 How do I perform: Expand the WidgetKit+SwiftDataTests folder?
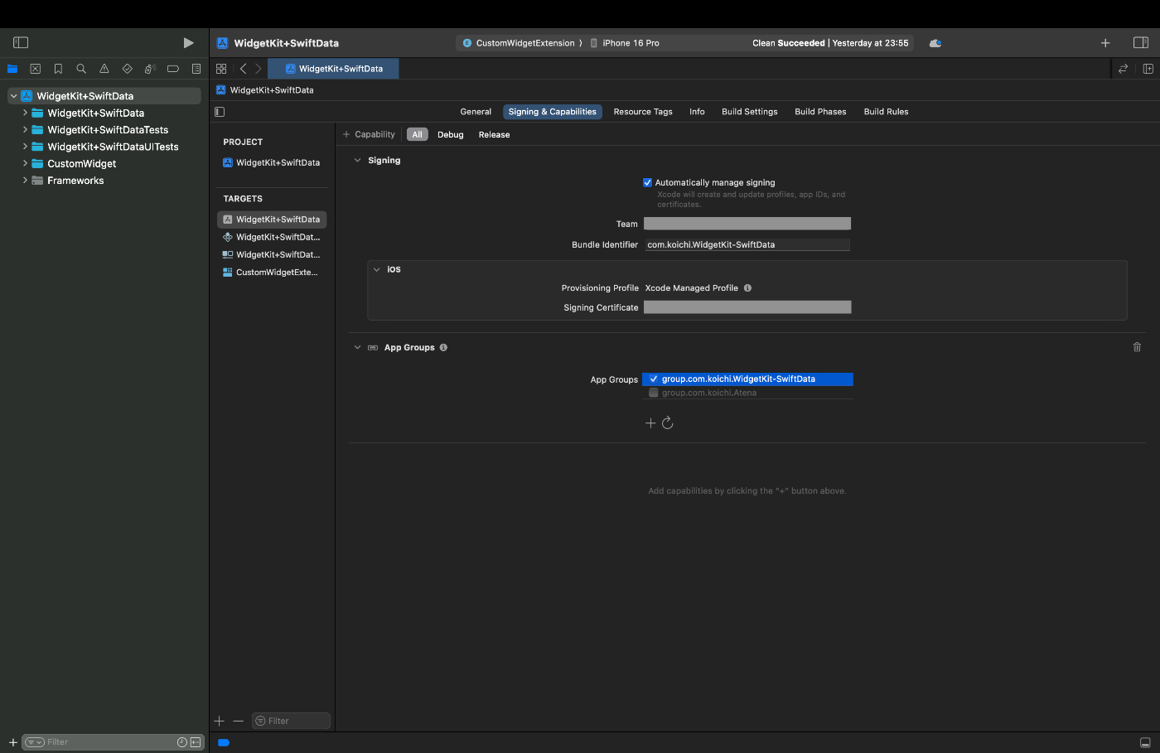(x=25, y=130)
